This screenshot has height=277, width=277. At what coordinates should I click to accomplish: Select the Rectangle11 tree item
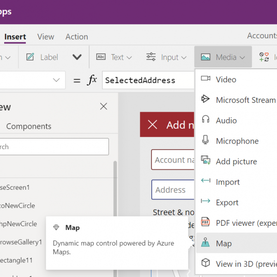[16, 260]
